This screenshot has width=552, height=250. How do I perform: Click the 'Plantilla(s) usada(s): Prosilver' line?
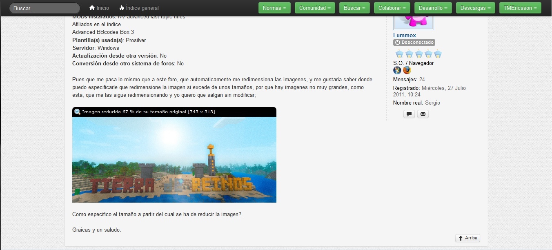click(109, 40)
